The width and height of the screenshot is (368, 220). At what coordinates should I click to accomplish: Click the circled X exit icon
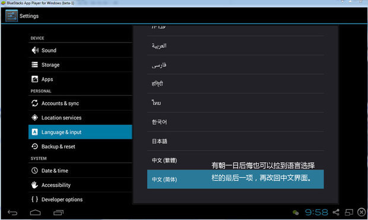pos(361,212)
